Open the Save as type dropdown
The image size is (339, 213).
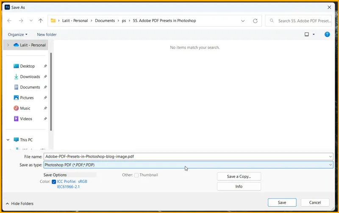[188, 165]
